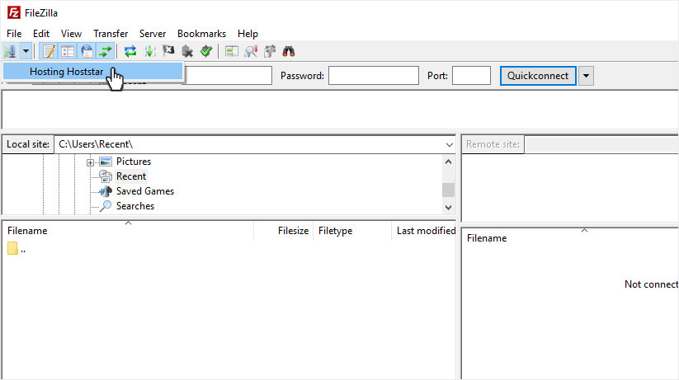Click the FileZilla logo in title bar
The width and height of the screenshot is (679, 380).
tap(14, 12)
